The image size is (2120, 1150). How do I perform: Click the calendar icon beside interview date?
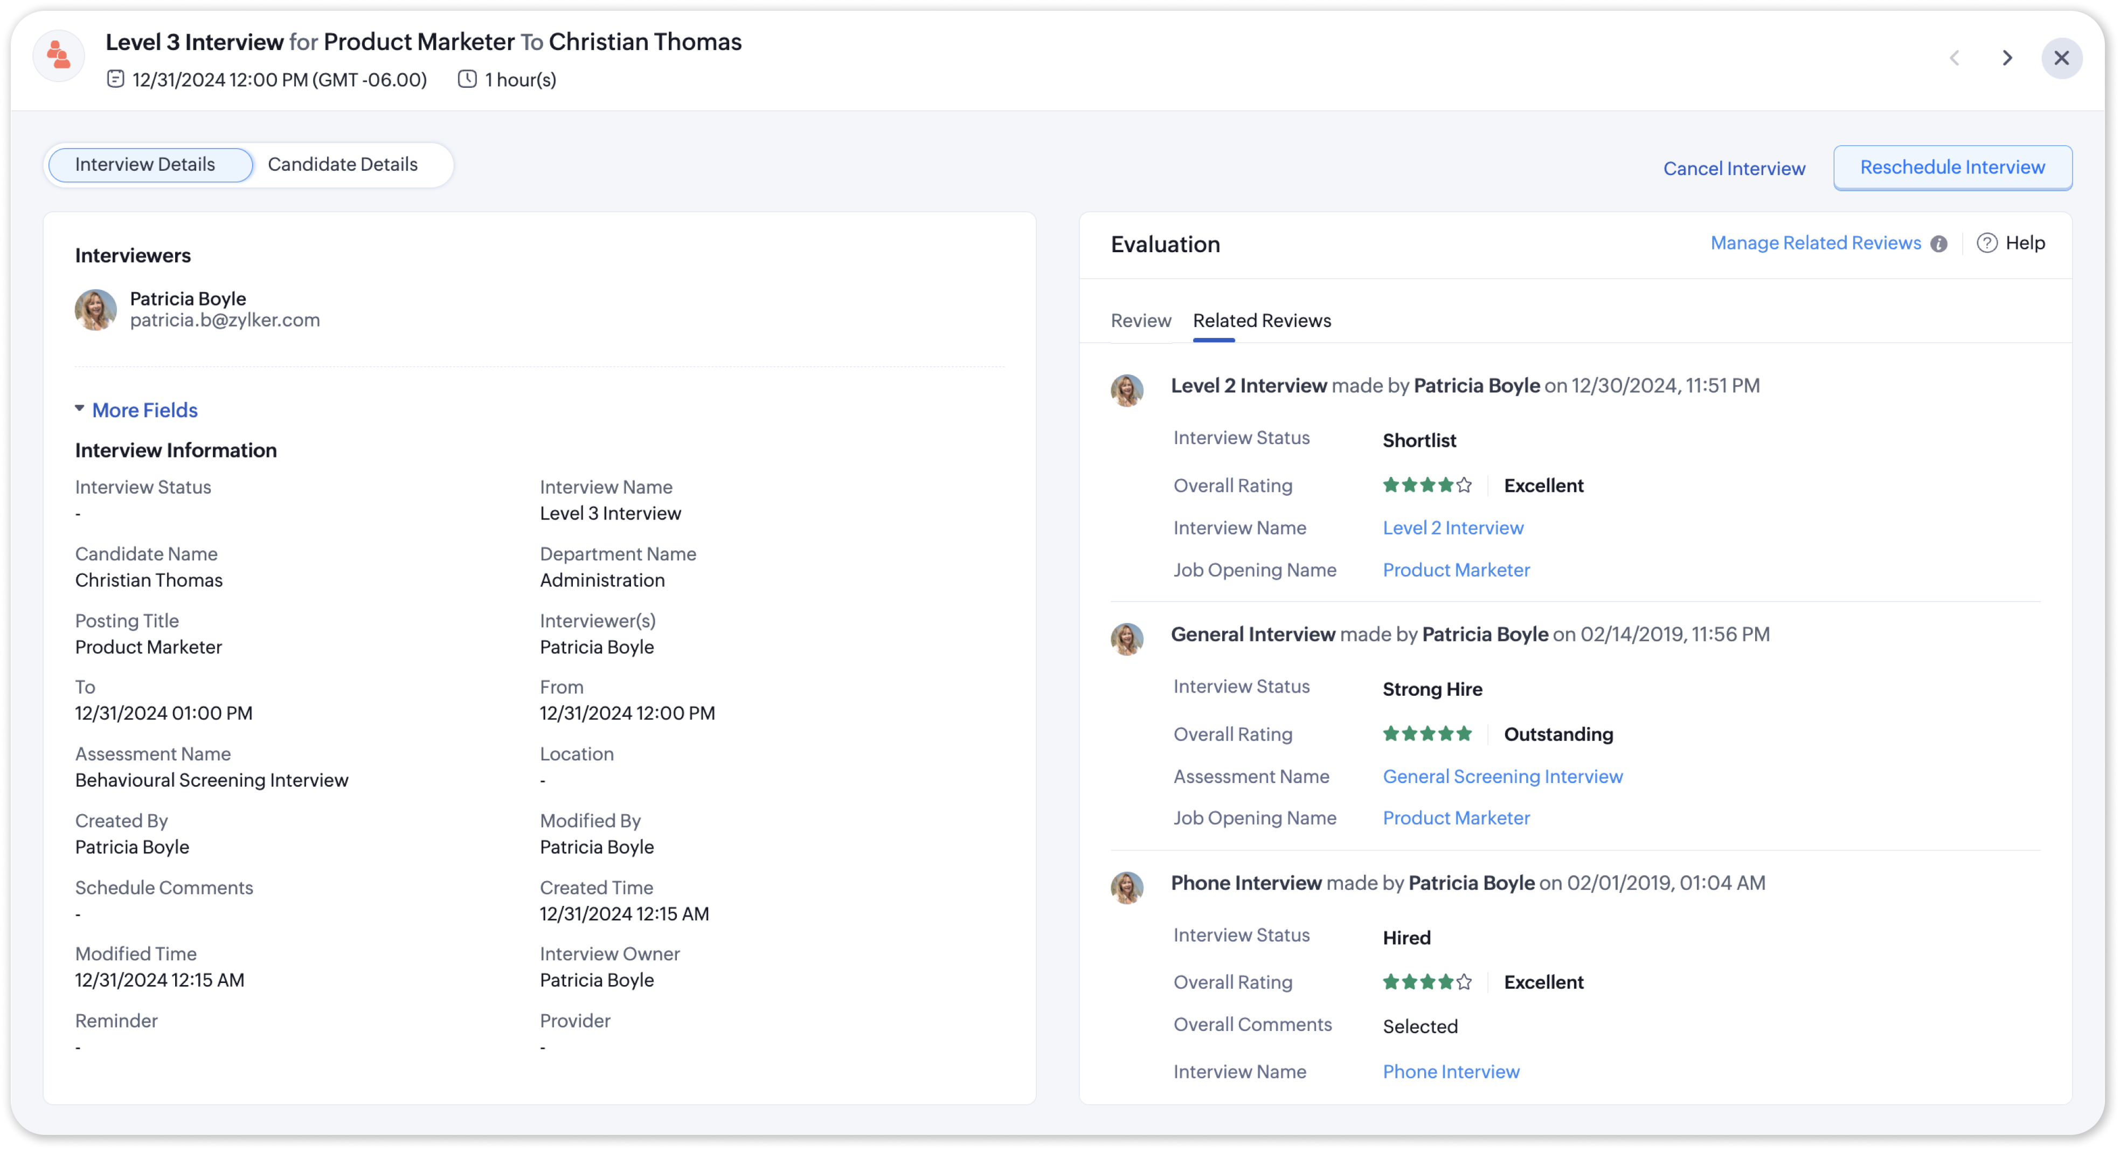point(115,79)
